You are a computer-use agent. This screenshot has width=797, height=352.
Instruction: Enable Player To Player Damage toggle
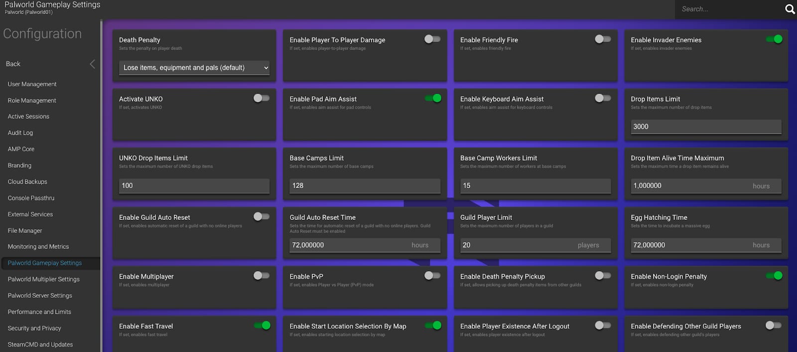coord(432,39)
